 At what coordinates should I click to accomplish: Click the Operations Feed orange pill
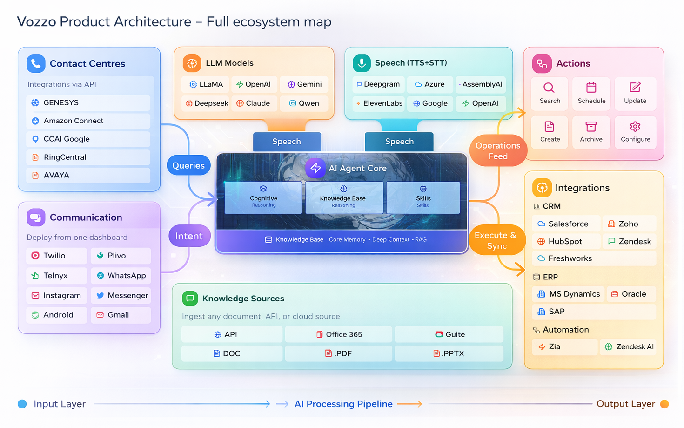[x=498, y=151]
